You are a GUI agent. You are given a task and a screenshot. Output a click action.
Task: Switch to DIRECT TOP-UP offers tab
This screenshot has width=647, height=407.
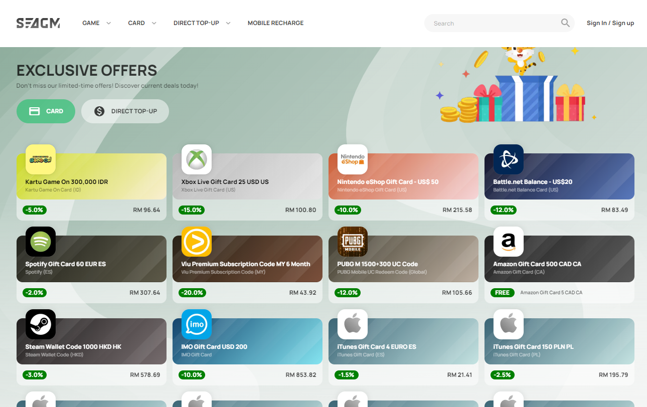click(125, 111)
